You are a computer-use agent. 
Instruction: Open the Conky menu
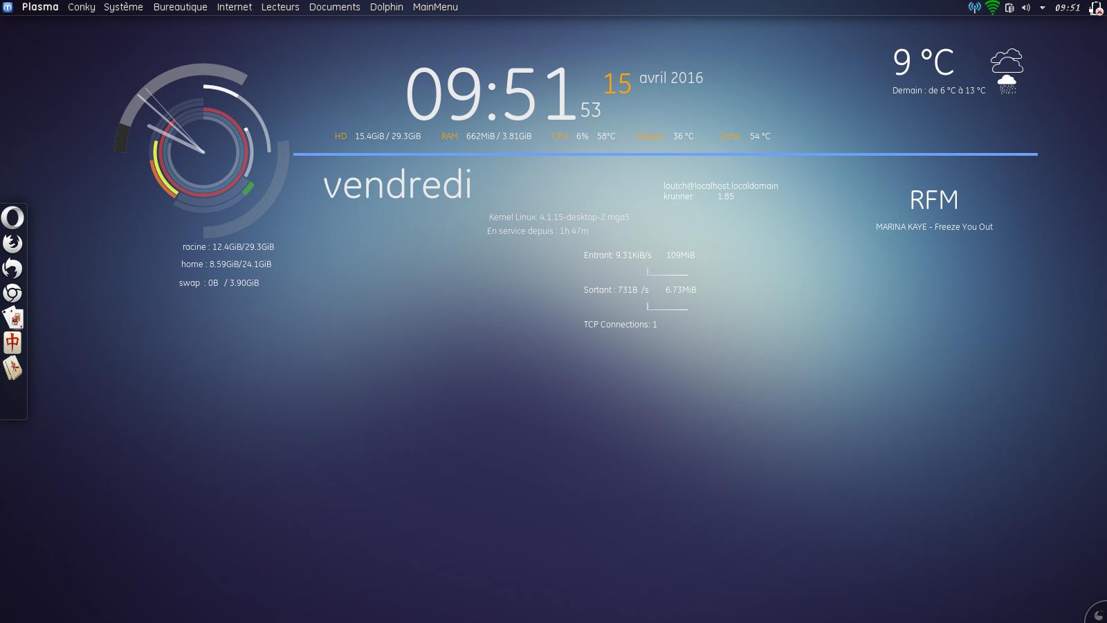tap(82, 7)
